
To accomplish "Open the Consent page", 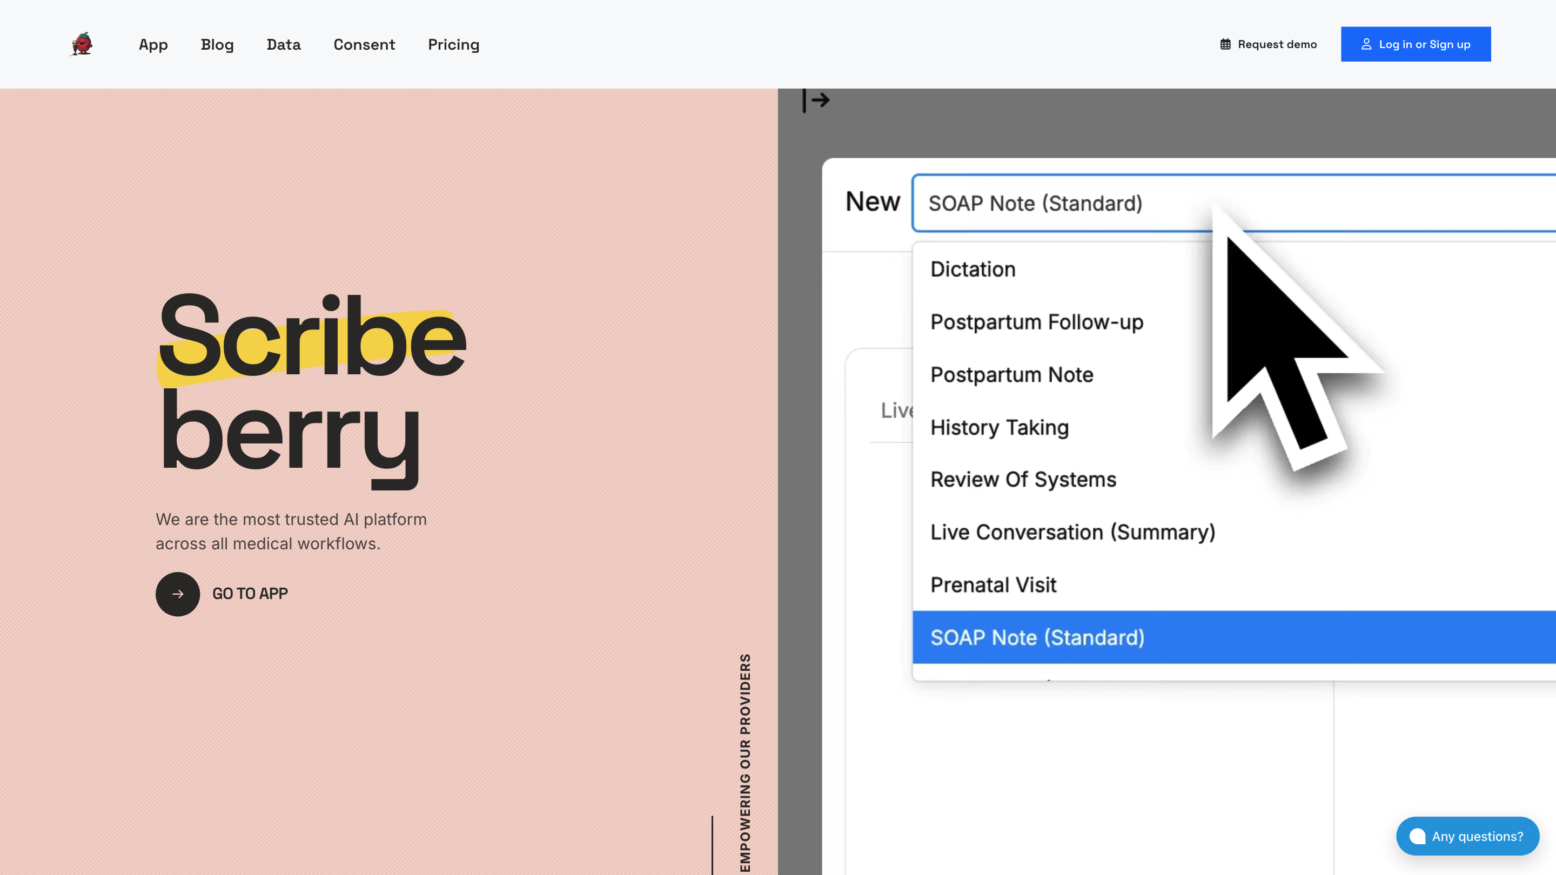I will point(364,44).
